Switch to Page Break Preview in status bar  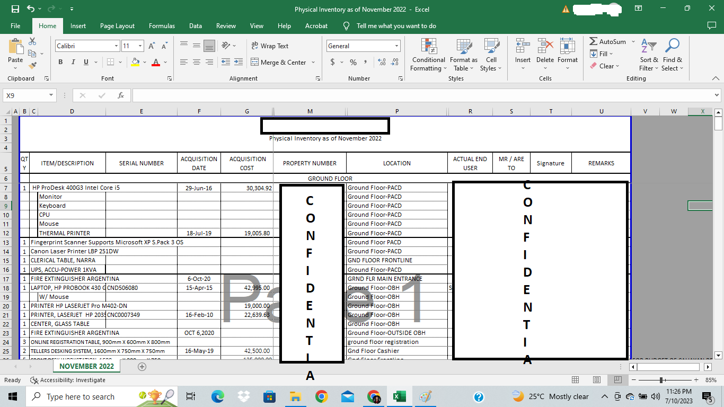click(617, 380)
